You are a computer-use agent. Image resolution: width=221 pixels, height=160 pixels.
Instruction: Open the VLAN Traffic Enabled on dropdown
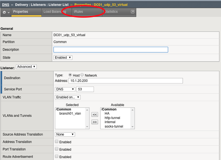point(68,97)
